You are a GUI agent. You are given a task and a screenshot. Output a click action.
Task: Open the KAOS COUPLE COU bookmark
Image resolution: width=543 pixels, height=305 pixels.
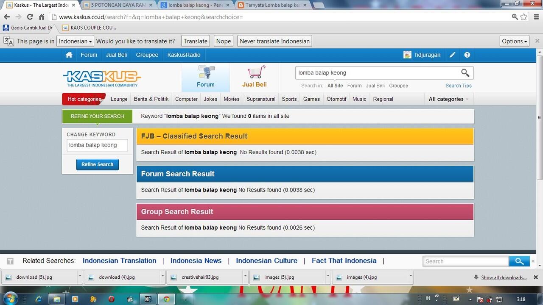tap(90, 28)
